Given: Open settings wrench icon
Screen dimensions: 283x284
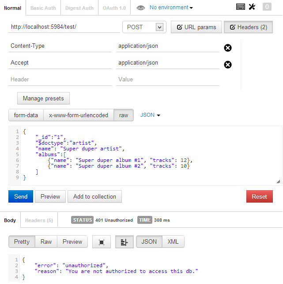Looking at the screenshot, I should [x=252, y=7].
